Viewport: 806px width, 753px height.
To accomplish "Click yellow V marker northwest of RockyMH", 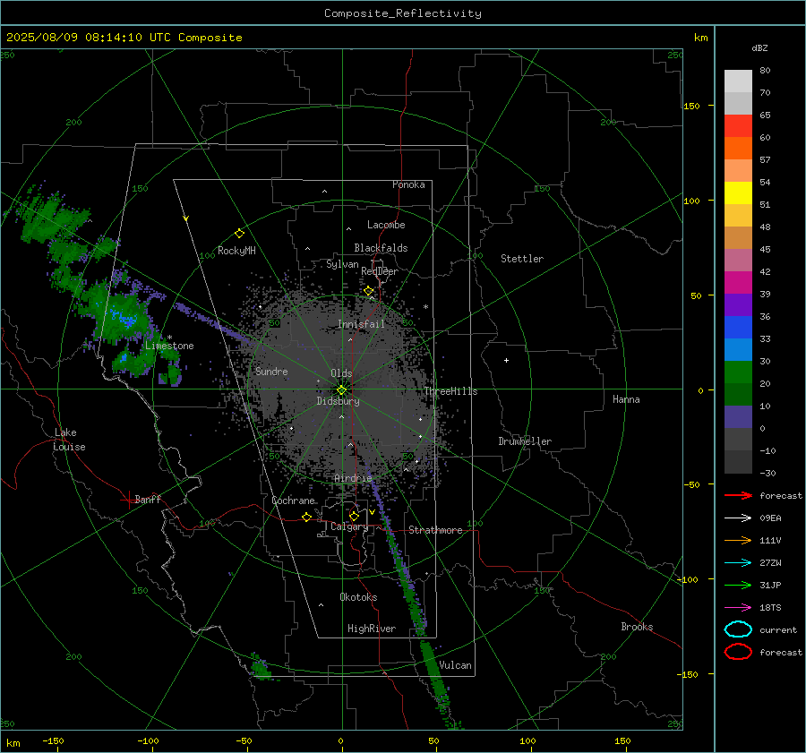I will (186, 219).
